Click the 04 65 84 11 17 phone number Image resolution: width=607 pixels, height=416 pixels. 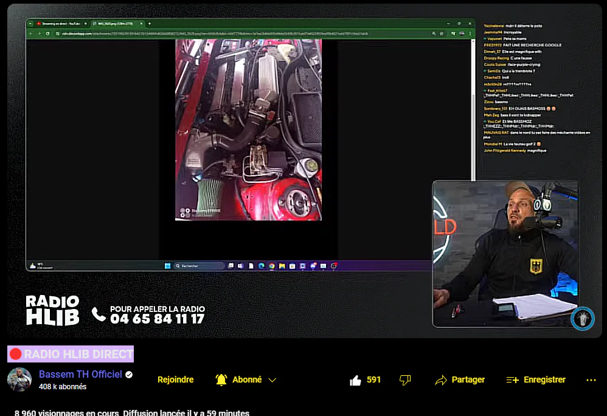coord(157,319)
